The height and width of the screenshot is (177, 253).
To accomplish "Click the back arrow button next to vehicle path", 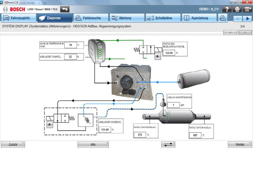I will (x=65, y=9).
